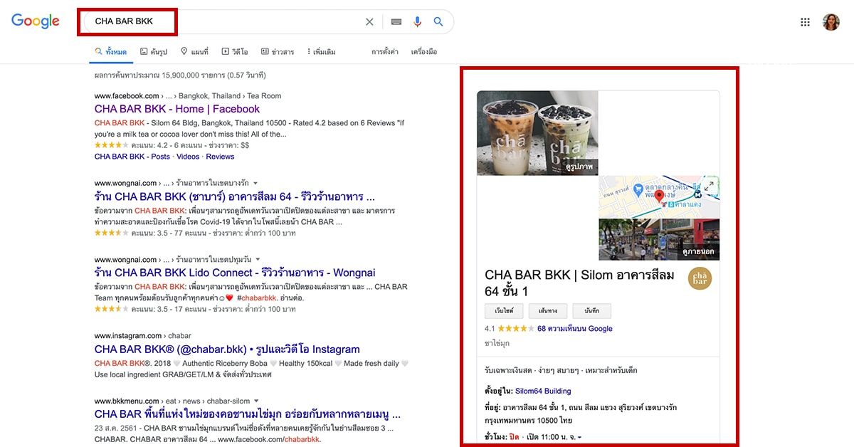Expand the map with the diagonal arrows icon
The image size is (854, 447).
709,185
